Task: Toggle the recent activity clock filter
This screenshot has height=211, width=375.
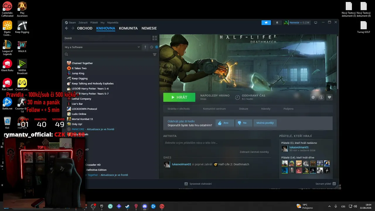Action: pos(151,47)
